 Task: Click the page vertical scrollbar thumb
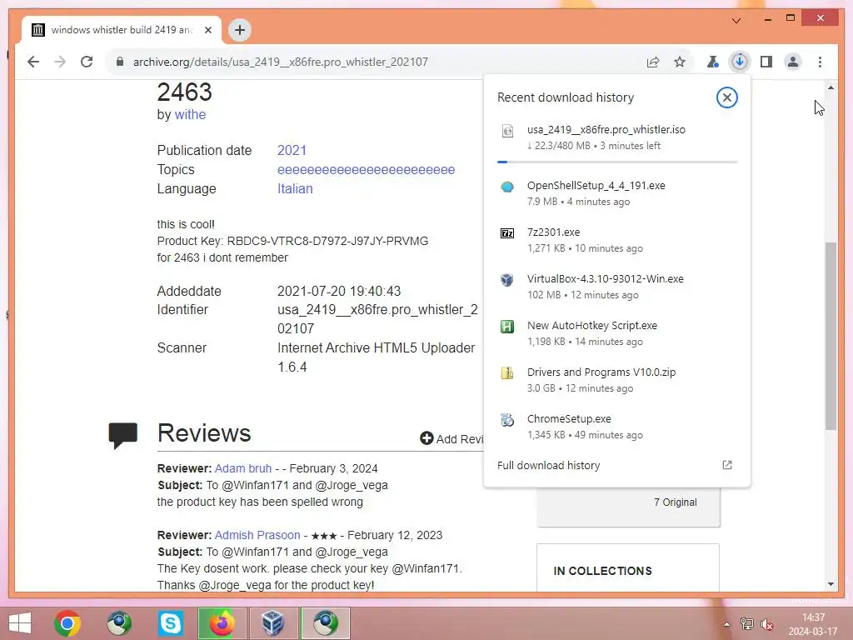click(x=831, y=336)
